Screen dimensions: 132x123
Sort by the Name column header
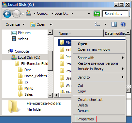pos(79,33)
